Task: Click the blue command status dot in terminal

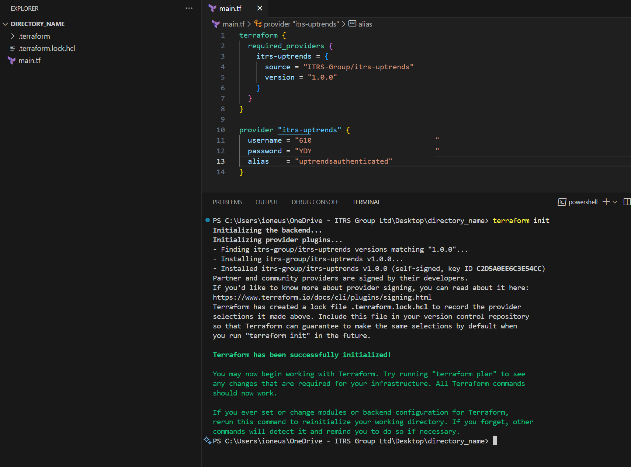Action: tap(207, 220)
